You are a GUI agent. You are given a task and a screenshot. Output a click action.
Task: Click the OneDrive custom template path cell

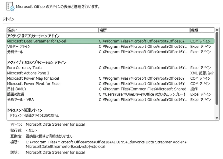[143, 94]
